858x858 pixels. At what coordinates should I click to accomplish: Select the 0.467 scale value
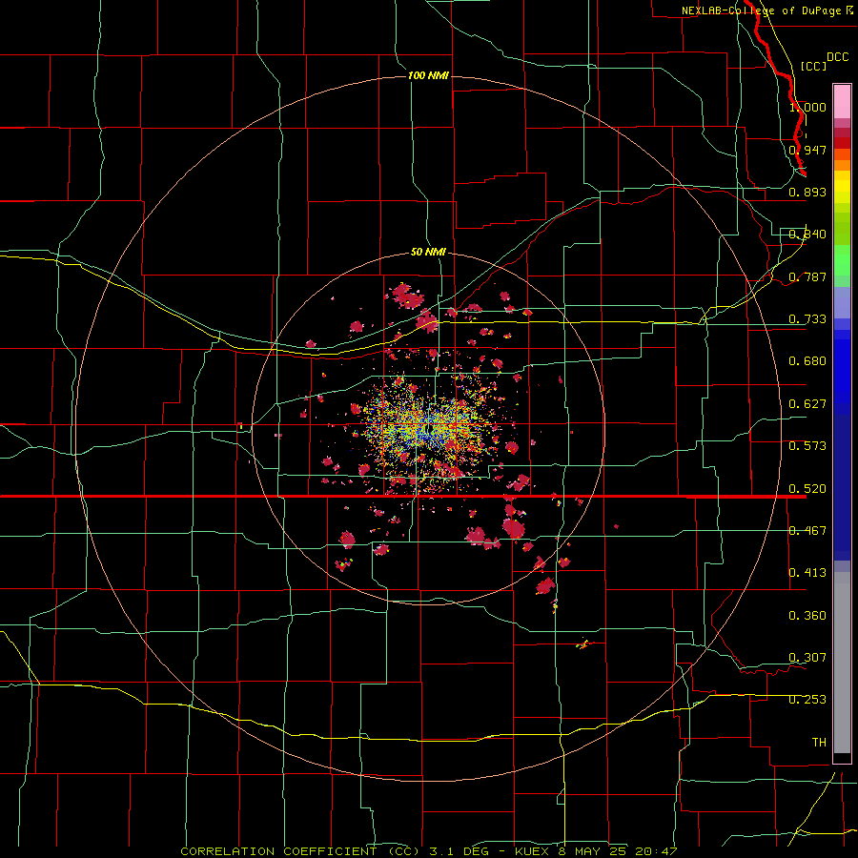[807, 531]
